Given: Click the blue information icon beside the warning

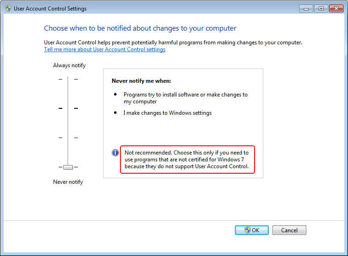Looking at the screenshot, I should [115, 153].
